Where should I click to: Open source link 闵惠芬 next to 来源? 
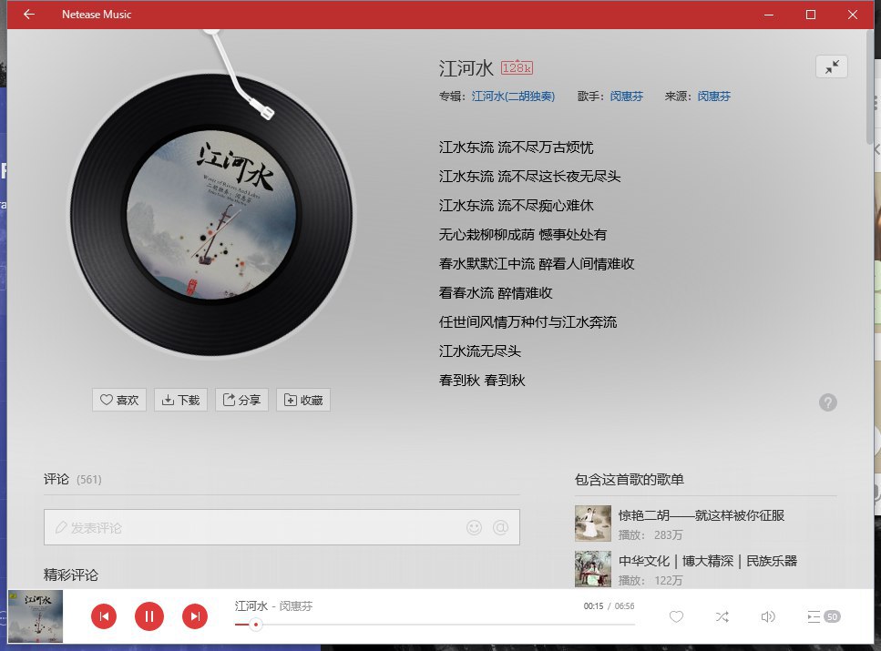(714, 96)
